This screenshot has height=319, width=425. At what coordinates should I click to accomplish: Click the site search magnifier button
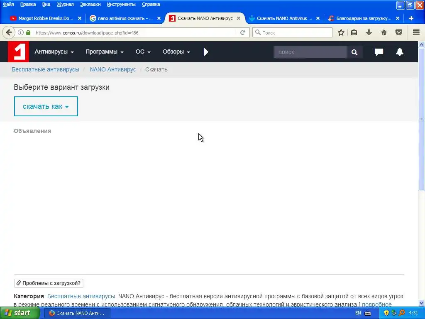click(x=354, y=52)
